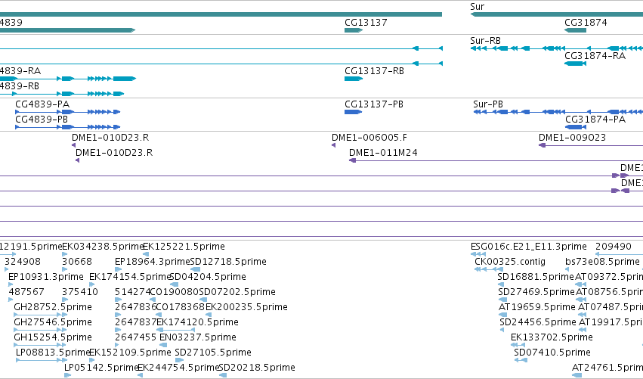Click the SD27105.5prime EST label
643x379 pixels.
[213, 353]
